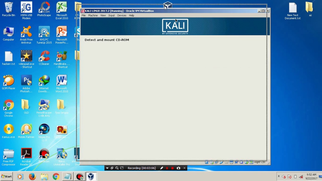Click the Start button
Viewport: 322px width, 181px height.
click(x=6, y=176)
